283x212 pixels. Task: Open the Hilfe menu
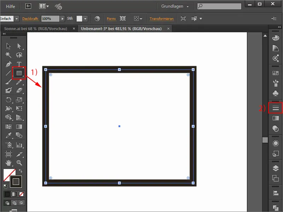[x=10, y=6]
